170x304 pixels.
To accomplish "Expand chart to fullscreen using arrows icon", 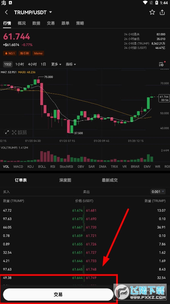I will click(7, 133).
